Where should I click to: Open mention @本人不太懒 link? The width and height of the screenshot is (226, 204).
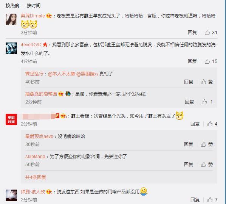pyautogui.click(x=62, y=74)
